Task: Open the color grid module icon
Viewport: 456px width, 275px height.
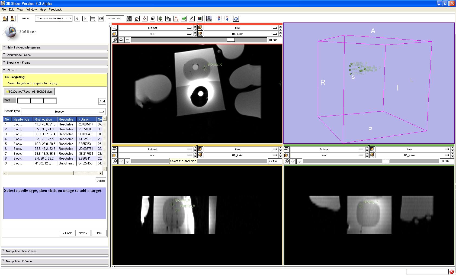Action: [200, 19]
